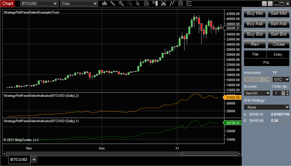The image size is (291, 166).
Task: Open chart Properties list icon
Action: tap(189, 4)
